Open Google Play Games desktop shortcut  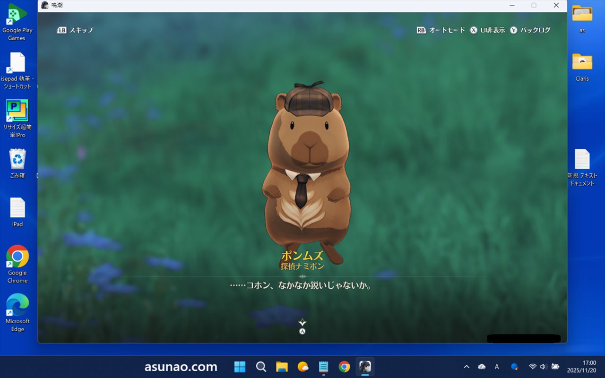pos(17,21)
